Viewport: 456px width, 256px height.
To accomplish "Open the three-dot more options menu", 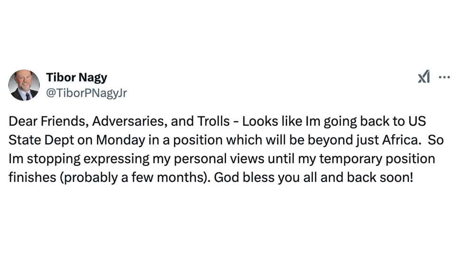I will 444,77.
